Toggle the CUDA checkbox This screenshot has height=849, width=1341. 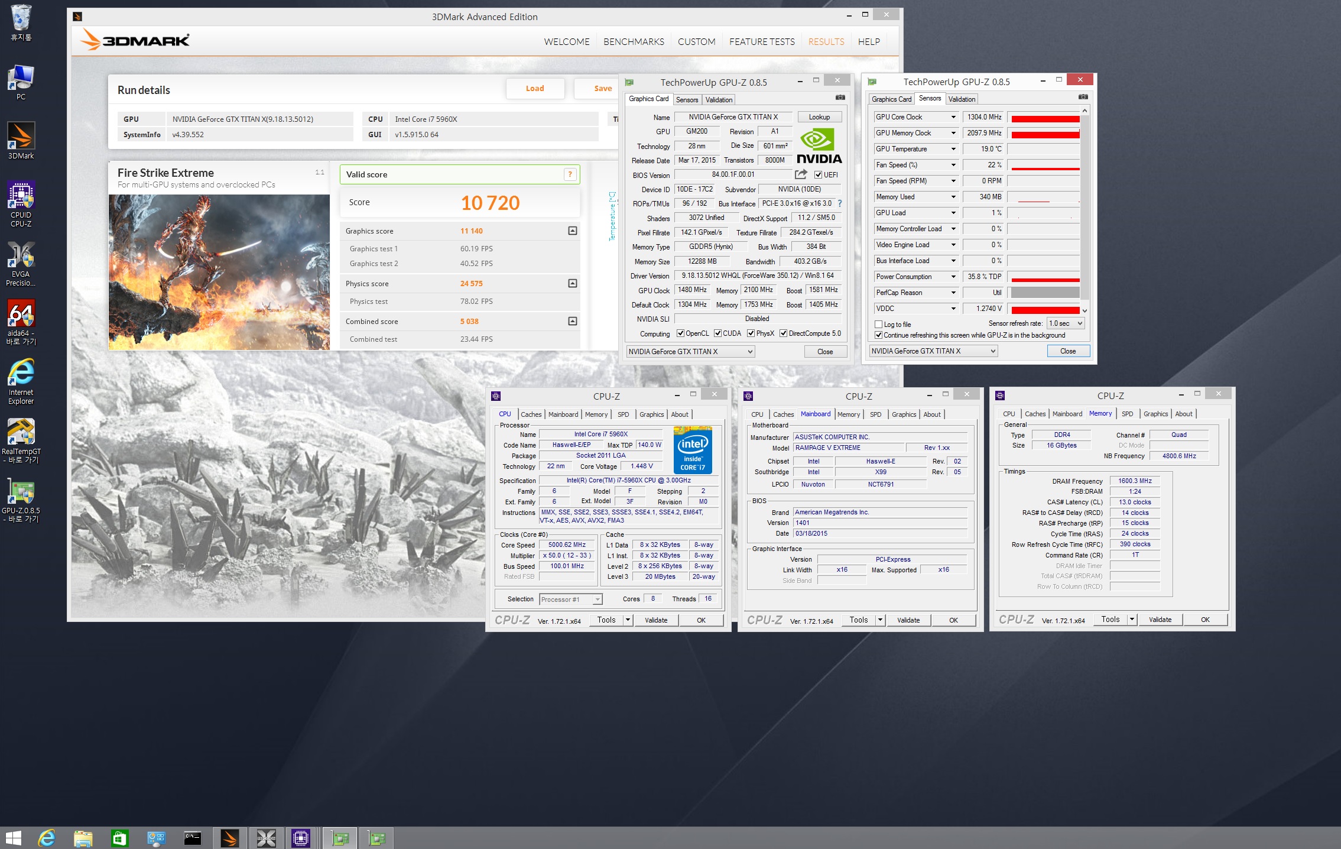[717, 333]
